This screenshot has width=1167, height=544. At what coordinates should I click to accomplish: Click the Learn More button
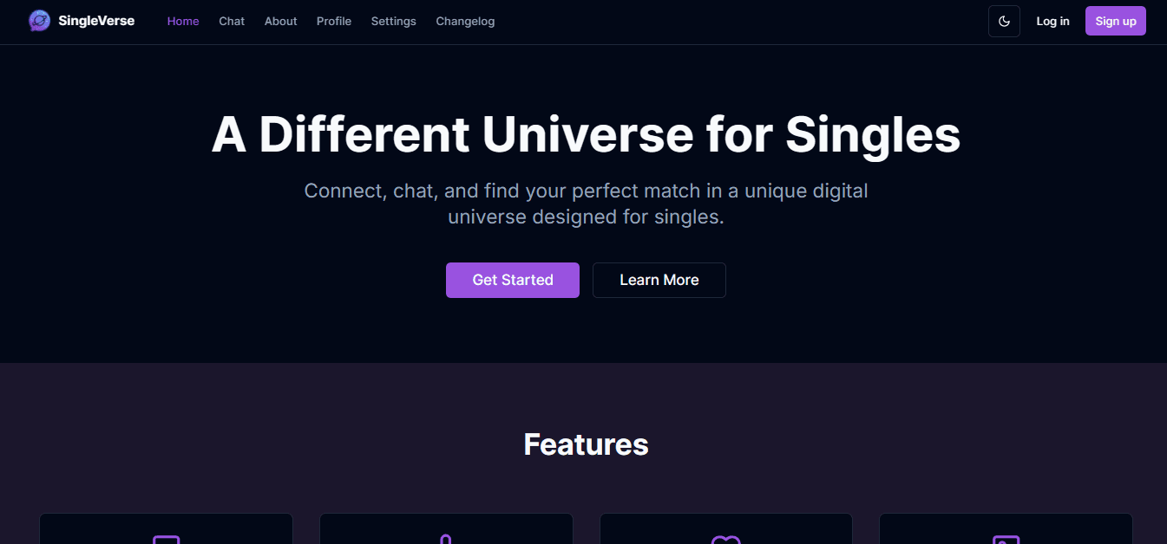659,280
